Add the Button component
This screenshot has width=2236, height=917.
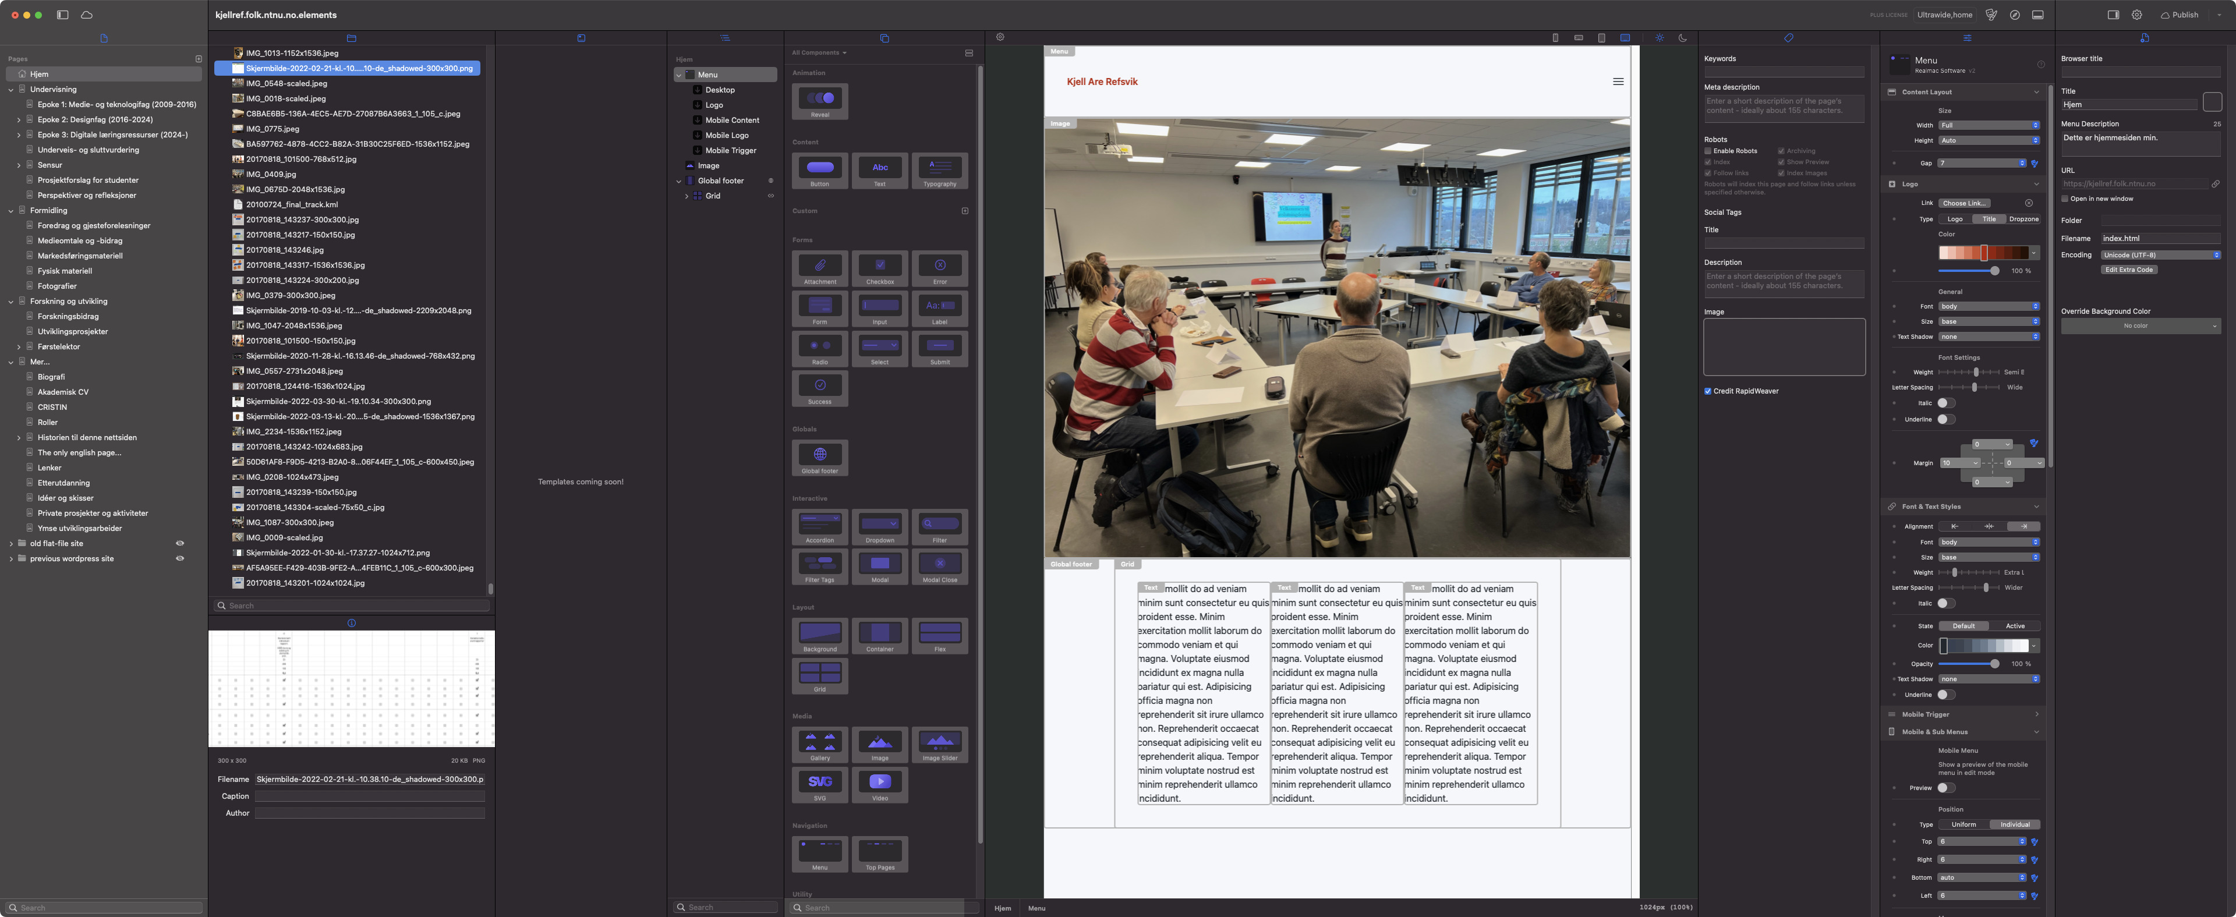coord(819,171)
